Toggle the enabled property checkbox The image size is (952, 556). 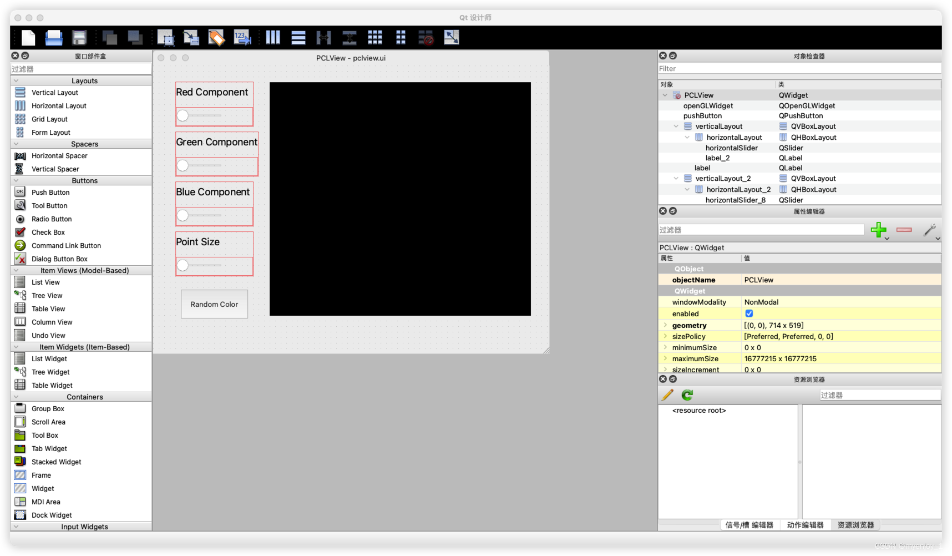point(749,314)
